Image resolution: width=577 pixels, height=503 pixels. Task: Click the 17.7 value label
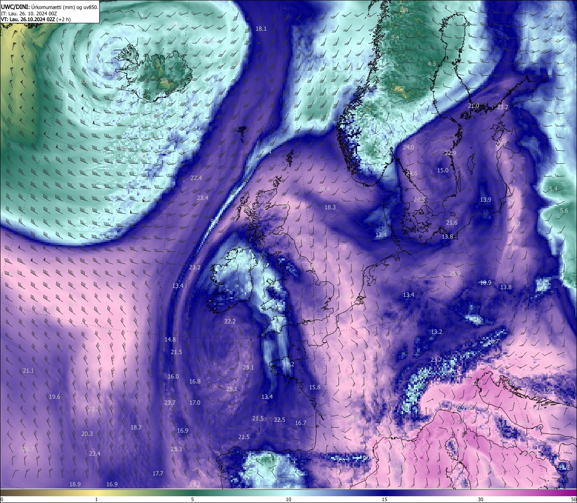157,473
